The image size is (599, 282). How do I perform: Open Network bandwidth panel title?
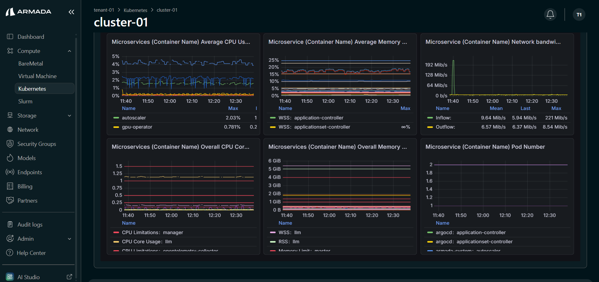tap(493, 42)
